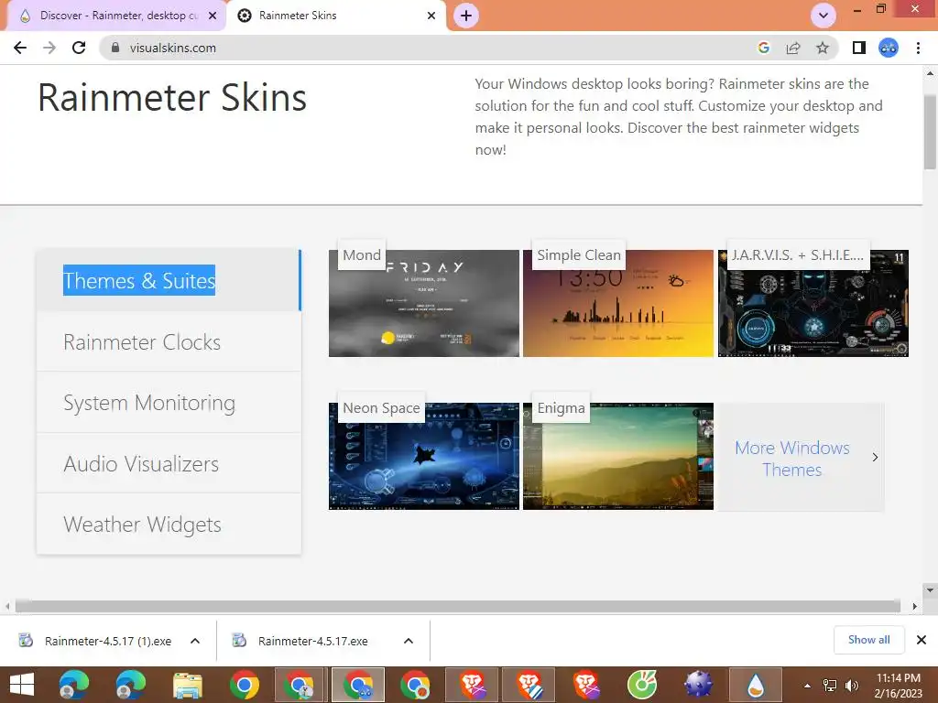
Task: Click the Rainmeter Skins page heading
Action: pos(172,97)
